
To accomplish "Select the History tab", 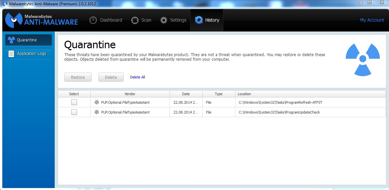I will (x=207, y=20).
